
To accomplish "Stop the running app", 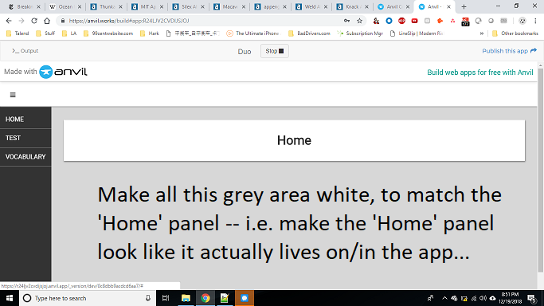I will [275, 51].
